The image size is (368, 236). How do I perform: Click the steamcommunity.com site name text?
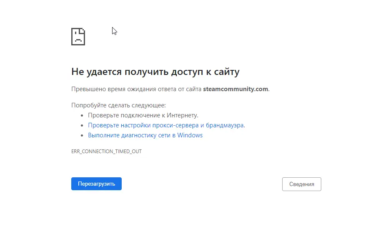(235, 89)
